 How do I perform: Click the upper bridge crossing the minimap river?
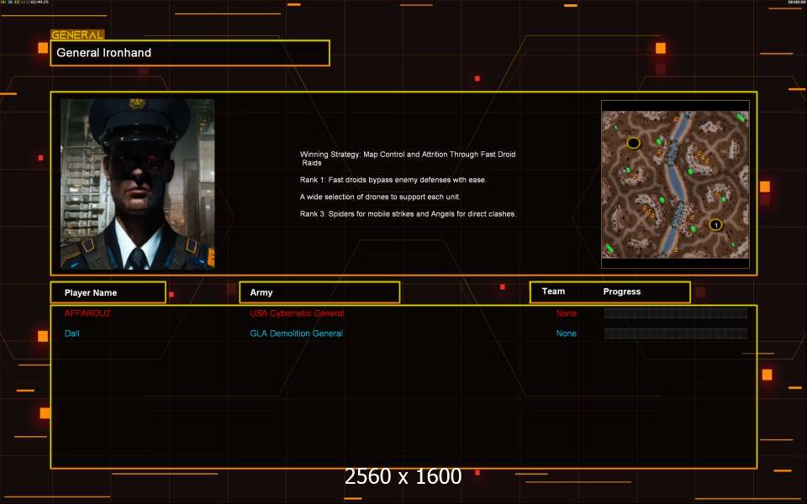pos(672,153)
